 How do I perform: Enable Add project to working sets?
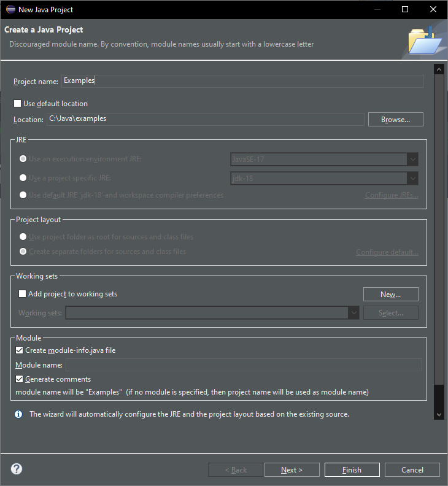point(23,294)
